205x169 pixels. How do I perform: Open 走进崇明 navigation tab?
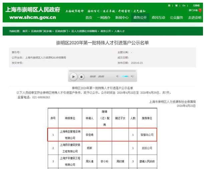click(195, 17)
